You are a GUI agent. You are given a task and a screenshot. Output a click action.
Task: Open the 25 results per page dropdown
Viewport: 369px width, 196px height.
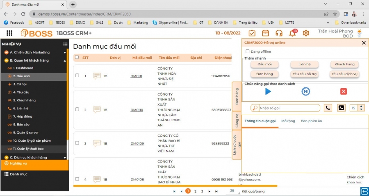pos(233,191)
